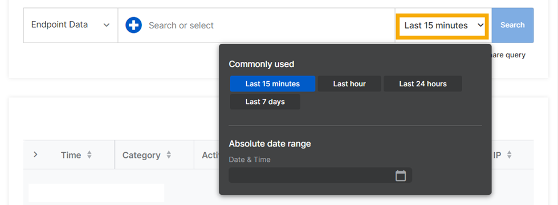Sort by the Time column arrows

pyautogui.click(x=89, y=155)
